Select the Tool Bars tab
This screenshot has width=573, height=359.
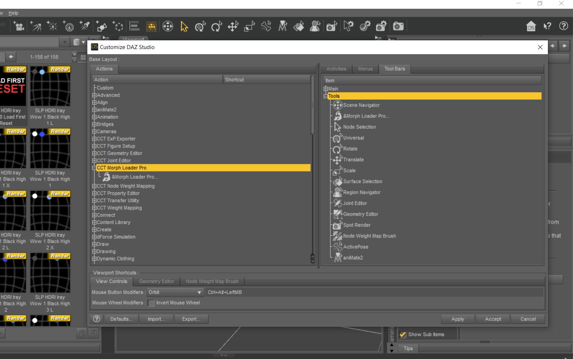click(395, 69)
